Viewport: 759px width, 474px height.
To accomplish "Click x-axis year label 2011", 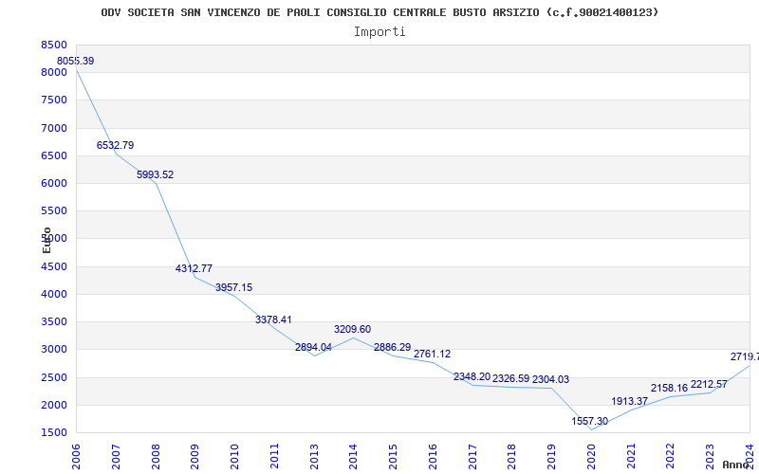I will coord(274,457).
